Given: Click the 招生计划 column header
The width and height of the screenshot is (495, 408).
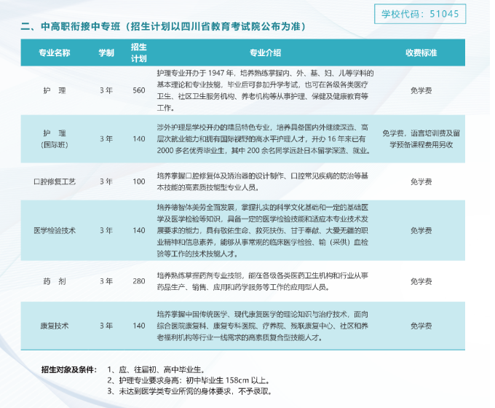Looking at the screenshot, I should 139,52.
